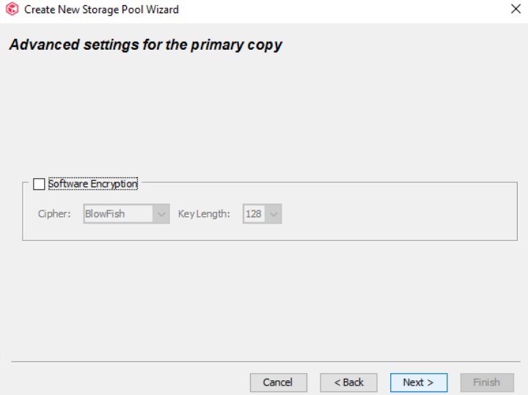This screenshot has height=395, width=528.
Task: Click the Cipher dropdown arrow
Action: point(161,214)
